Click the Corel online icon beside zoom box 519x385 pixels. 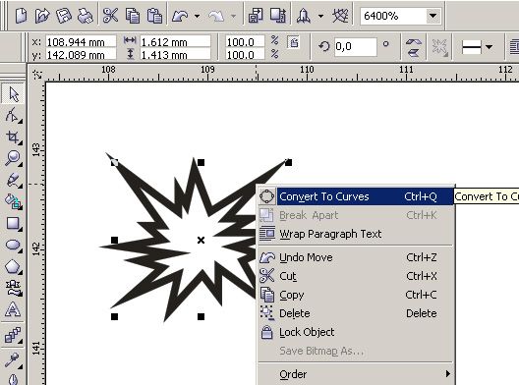[340, 16]
